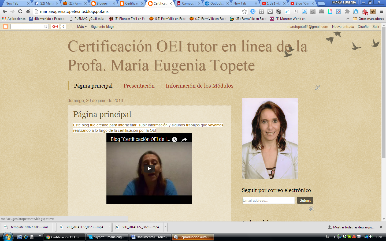Screen dimensions: 386x241
Task: Go to browser home page icon
Action: click(28, 11)
